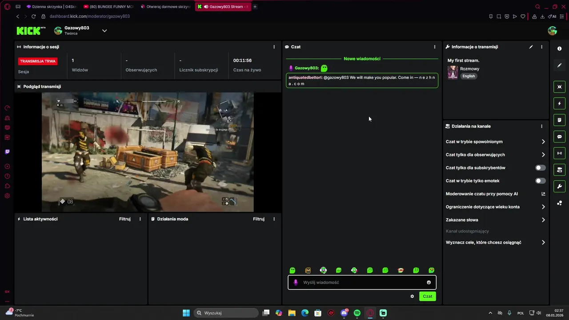Go back in browser
The width and height of the screenshot is (569, 320).
pyautogui.click(x=18, y=16)
